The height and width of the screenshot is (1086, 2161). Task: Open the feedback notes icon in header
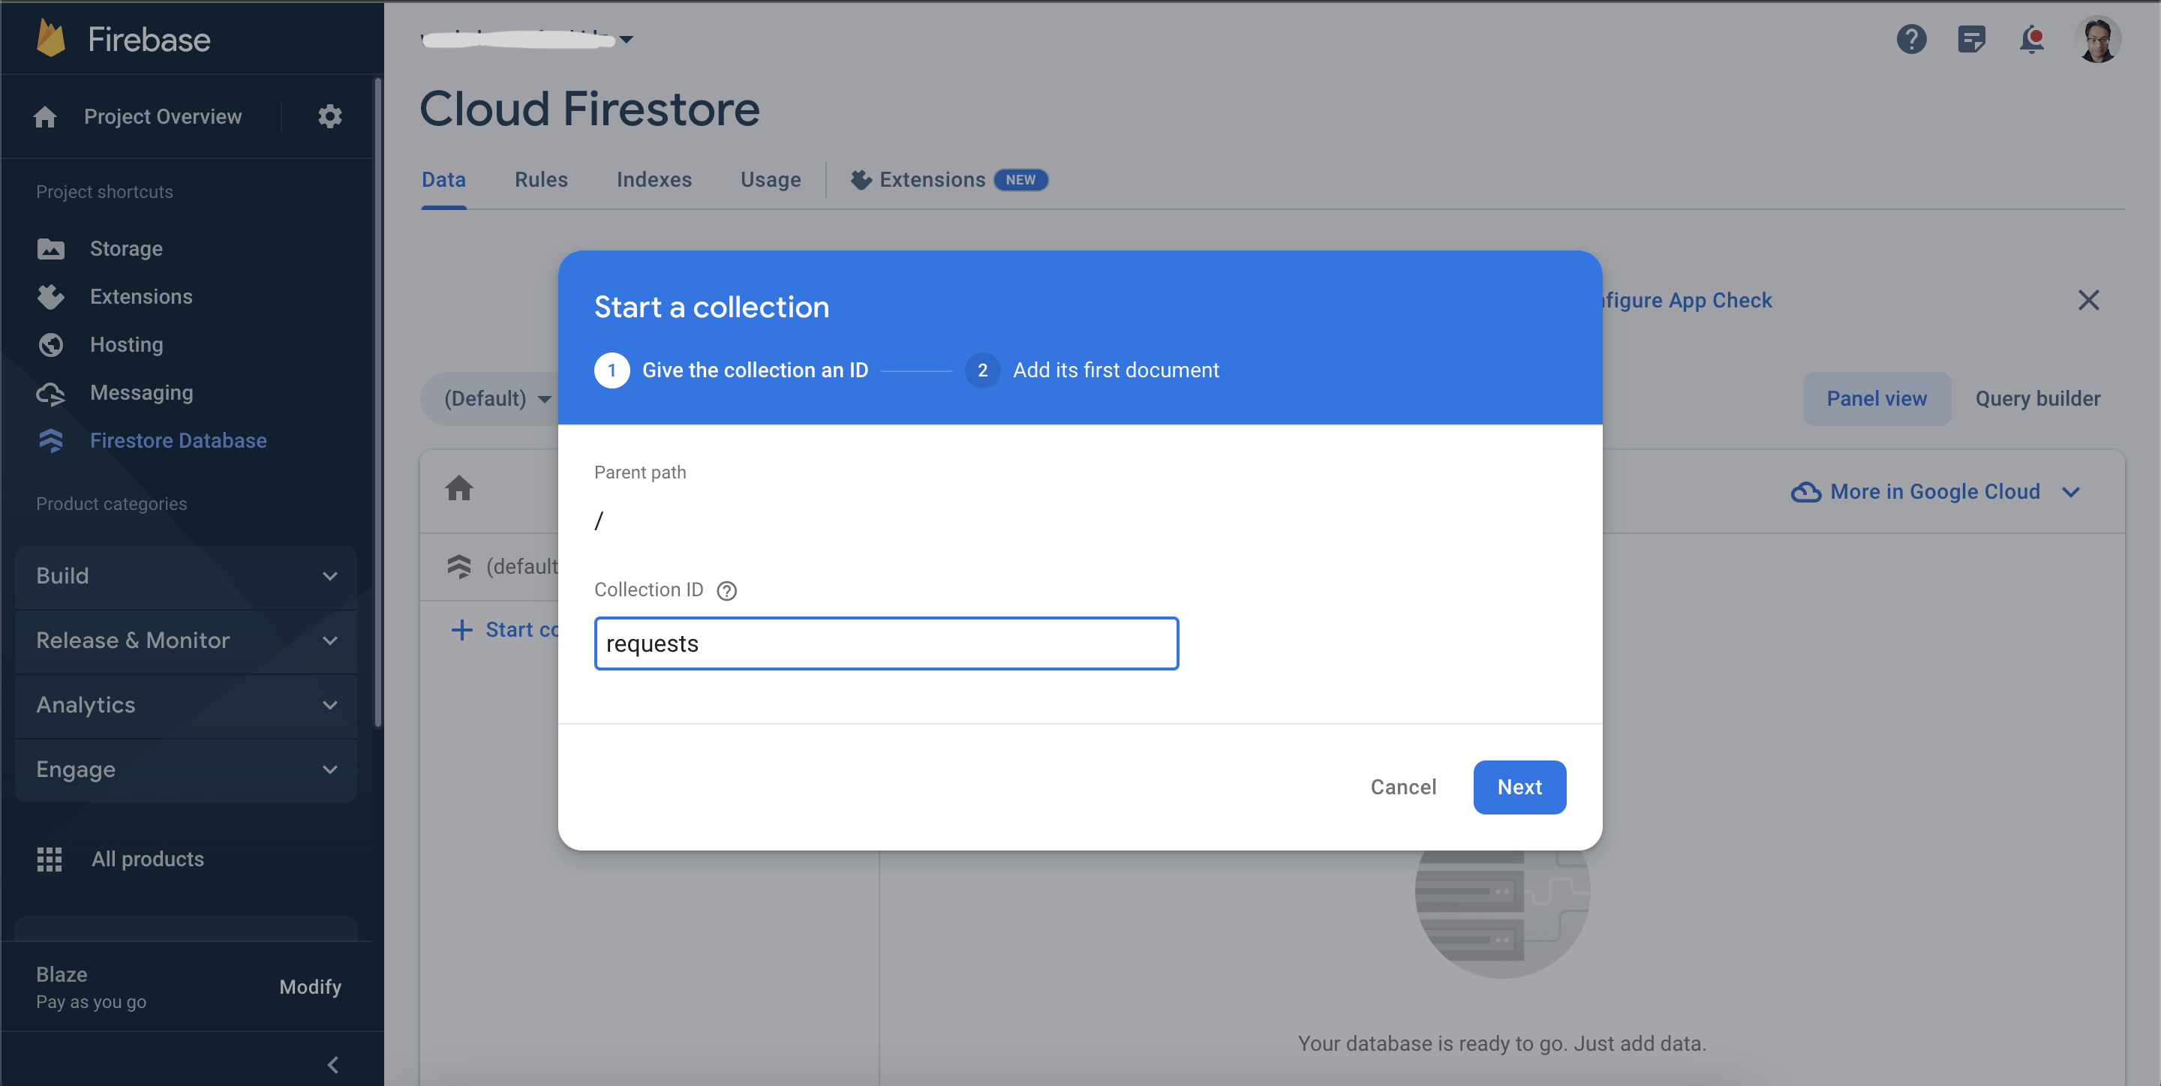(x=1971, y=38)
